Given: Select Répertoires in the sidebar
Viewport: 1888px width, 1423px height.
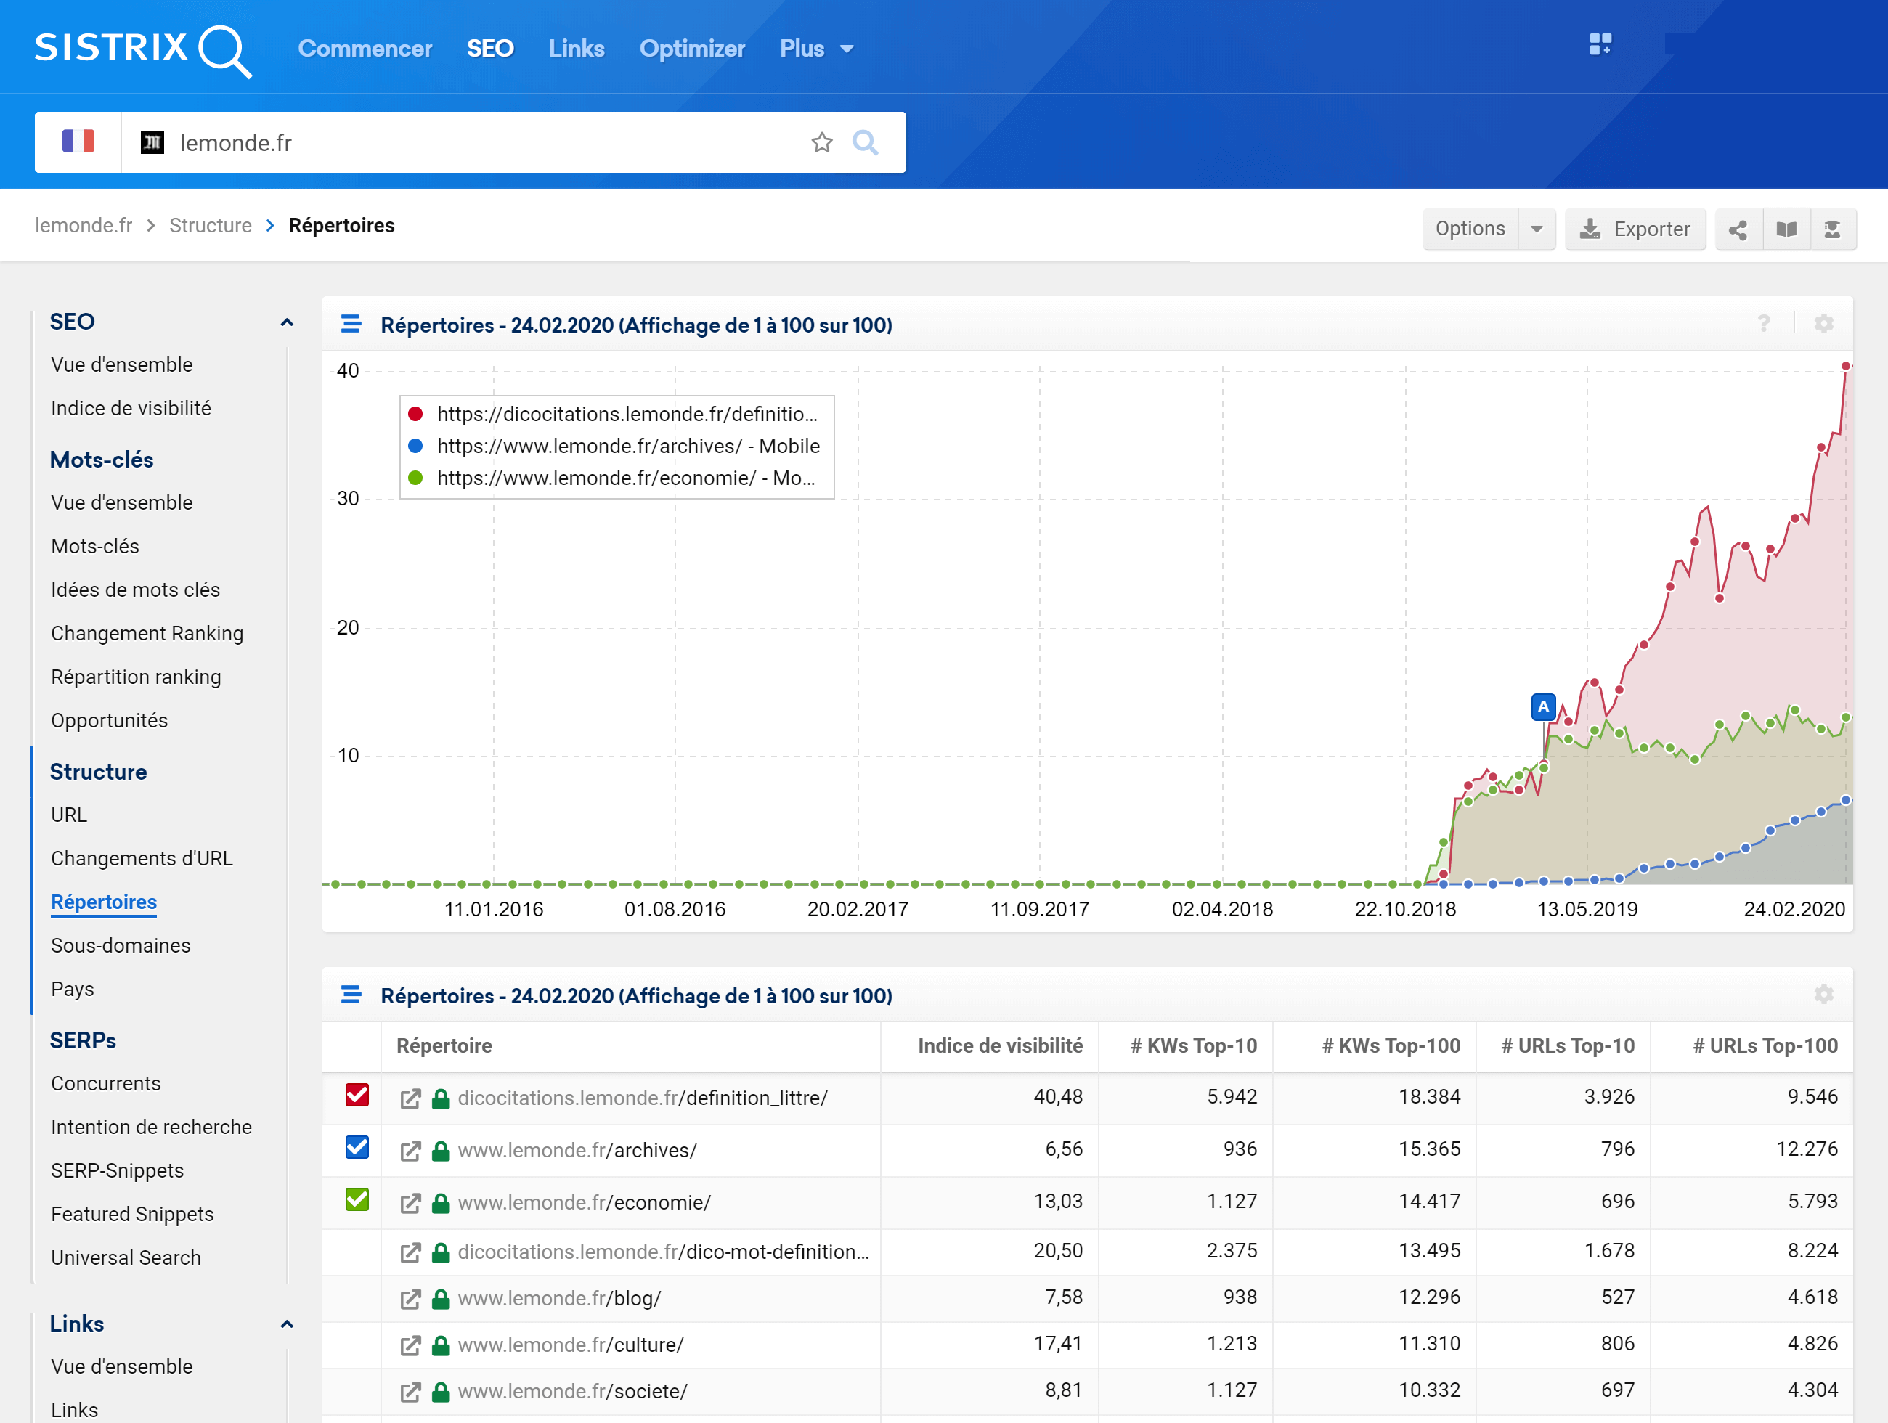Looking at the screenshot, I should point(104,902).
